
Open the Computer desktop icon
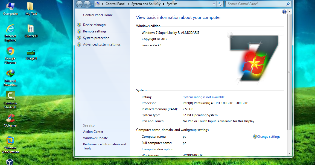(x=10, y=9)
